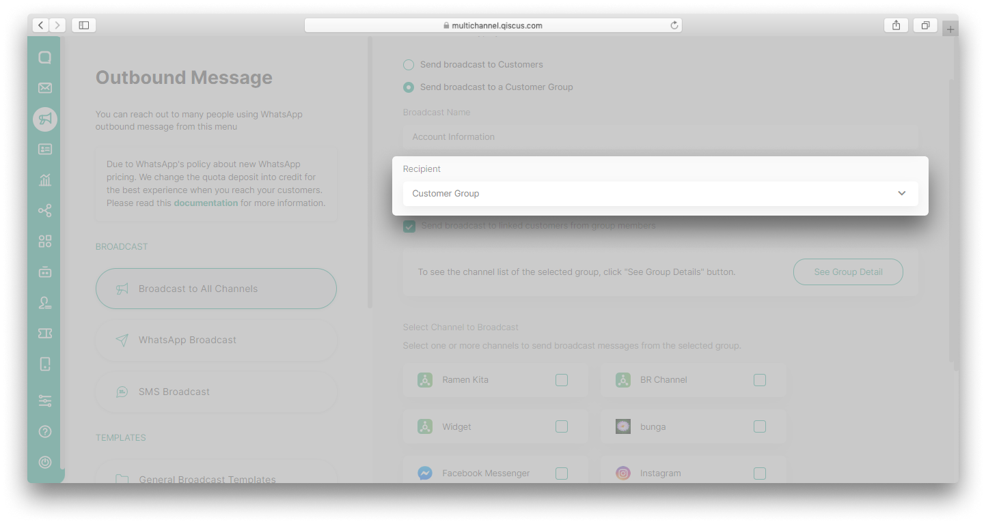The height and width of the screenshot is (524, 986).
Task: Click the left panel scrollbar
Action: (x=370, y=171)
